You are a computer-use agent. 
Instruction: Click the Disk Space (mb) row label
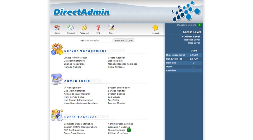176,55
